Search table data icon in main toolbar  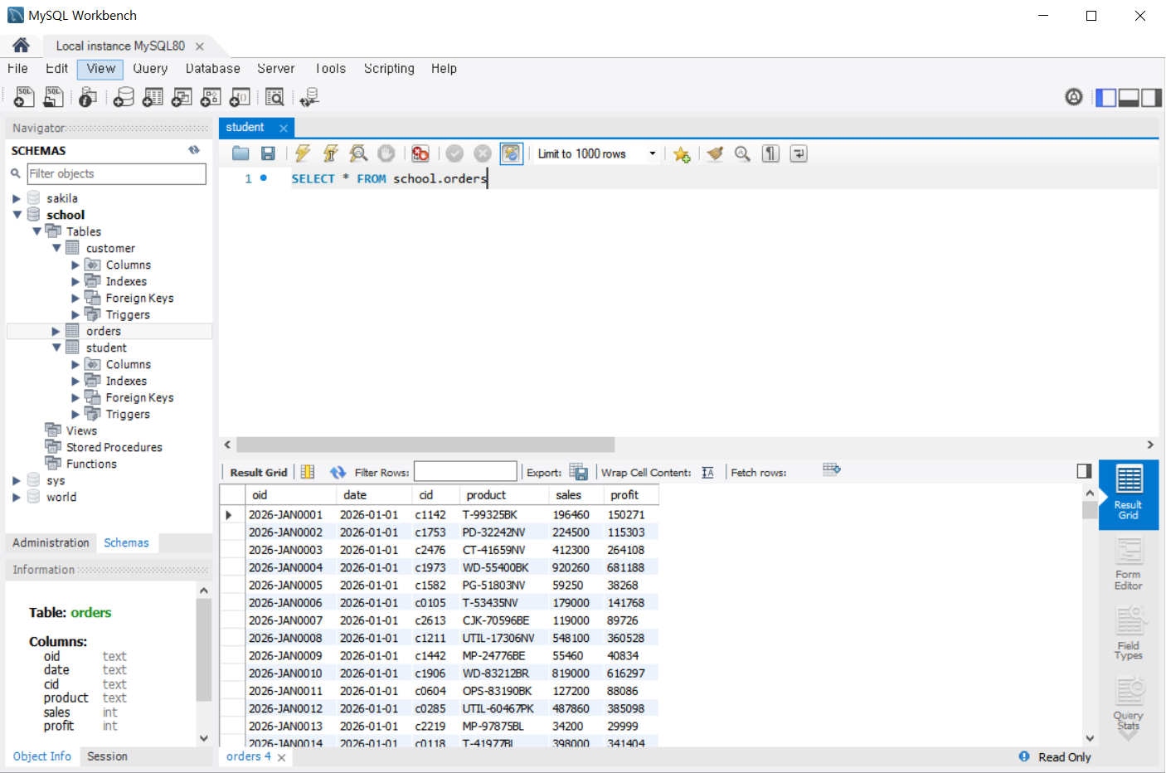coord(274,97)
